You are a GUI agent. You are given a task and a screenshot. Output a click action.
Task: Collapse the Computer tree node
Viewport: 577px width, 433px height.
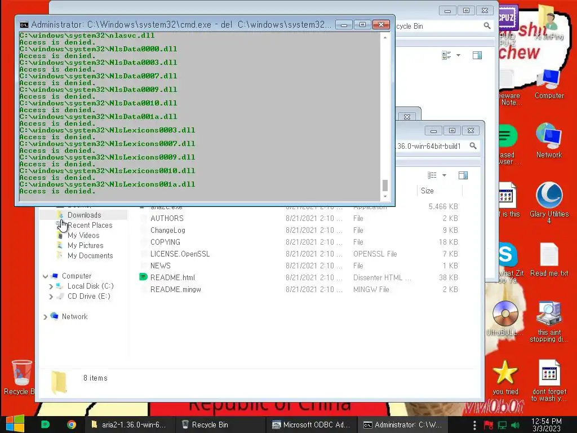click(45, 276)
